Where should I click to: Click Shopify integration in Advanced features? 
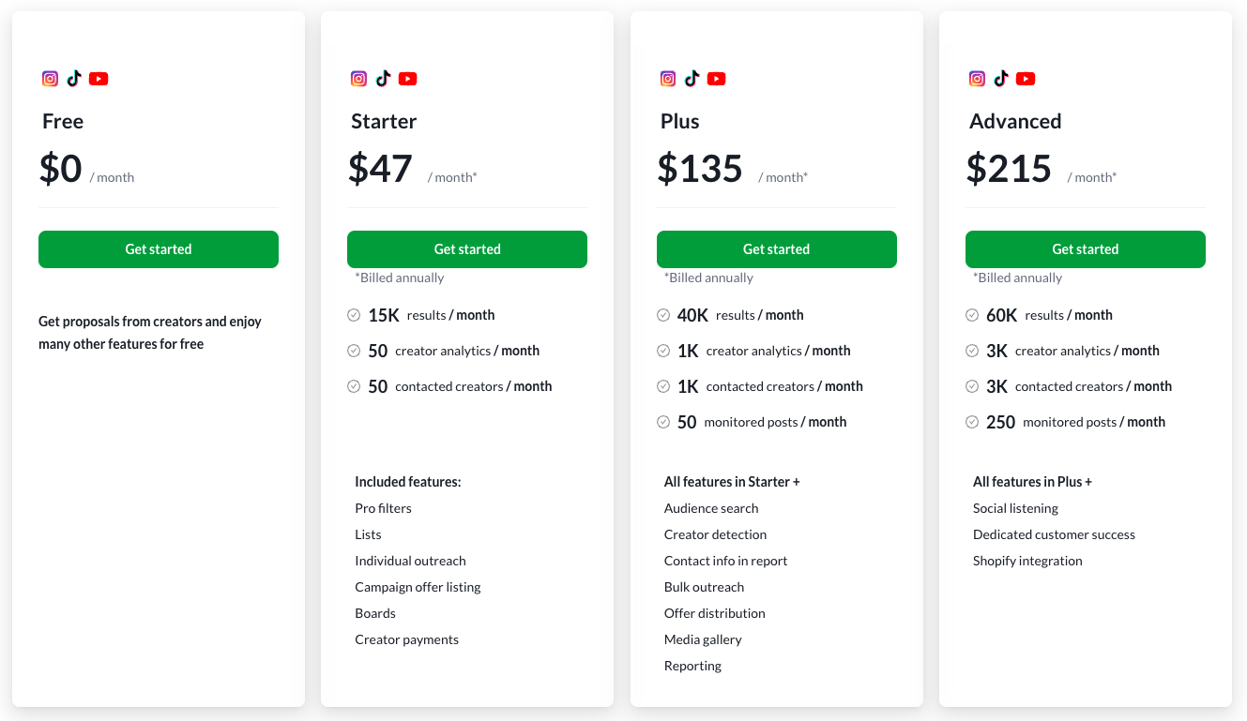(1027, 561)
